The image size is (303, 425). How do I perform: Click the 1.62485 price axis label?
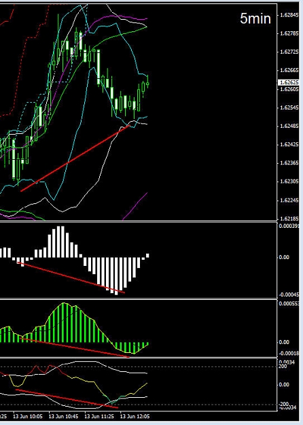(289, 126)
